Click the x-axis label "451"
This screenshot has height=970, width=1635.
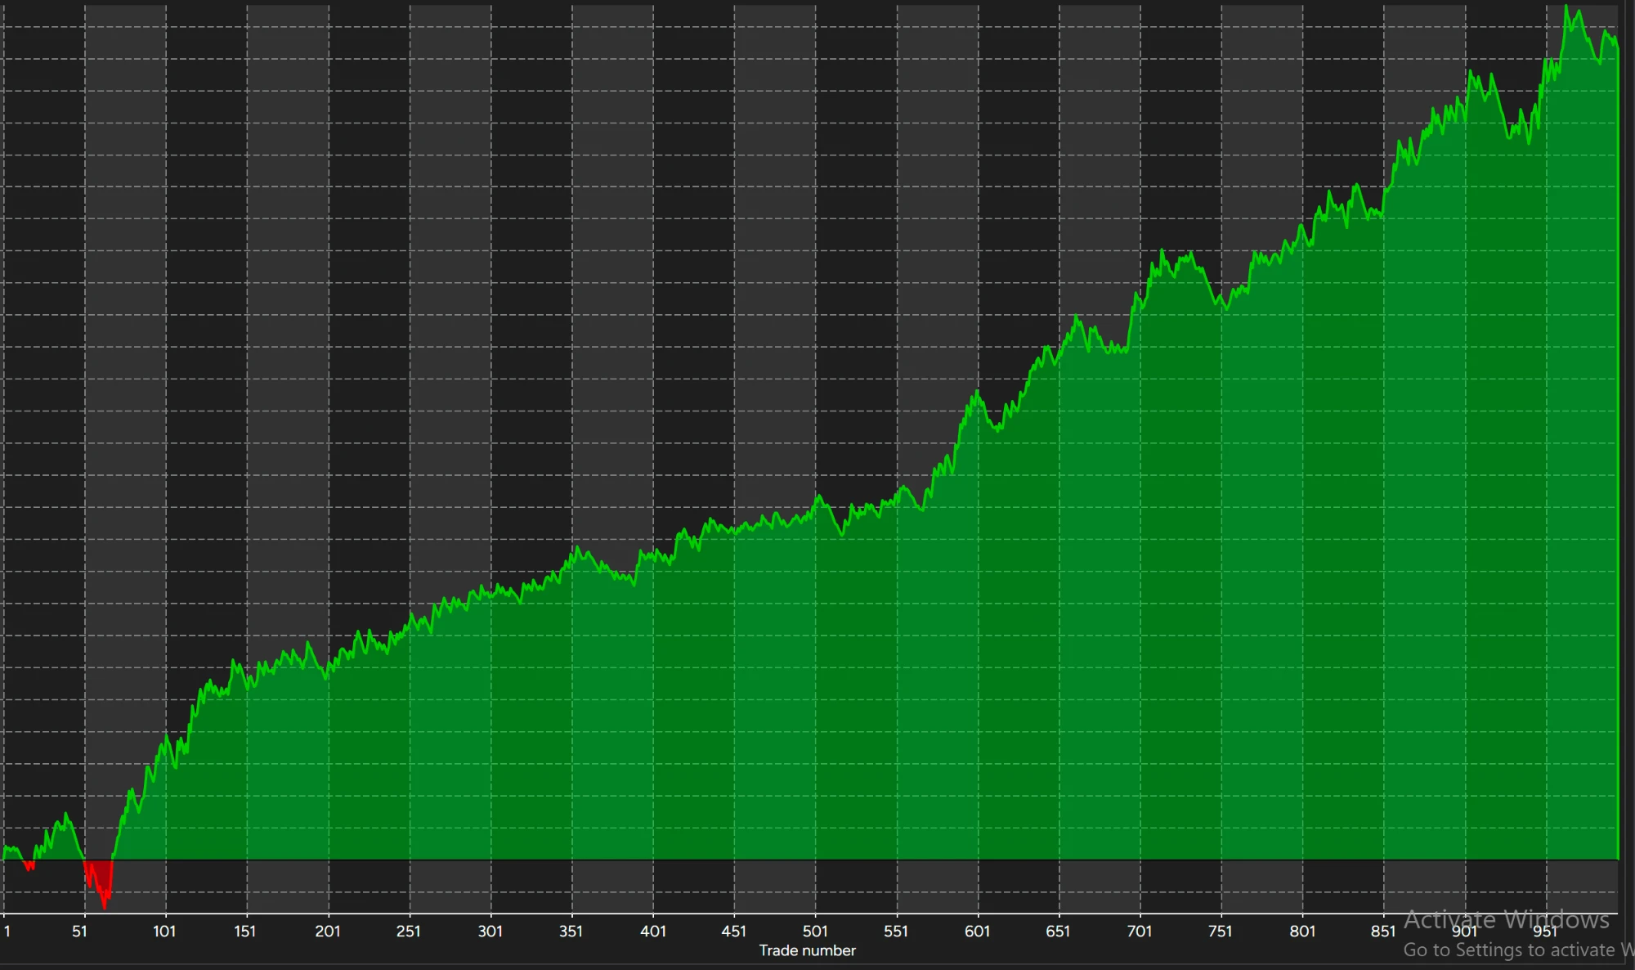point(733,931)
